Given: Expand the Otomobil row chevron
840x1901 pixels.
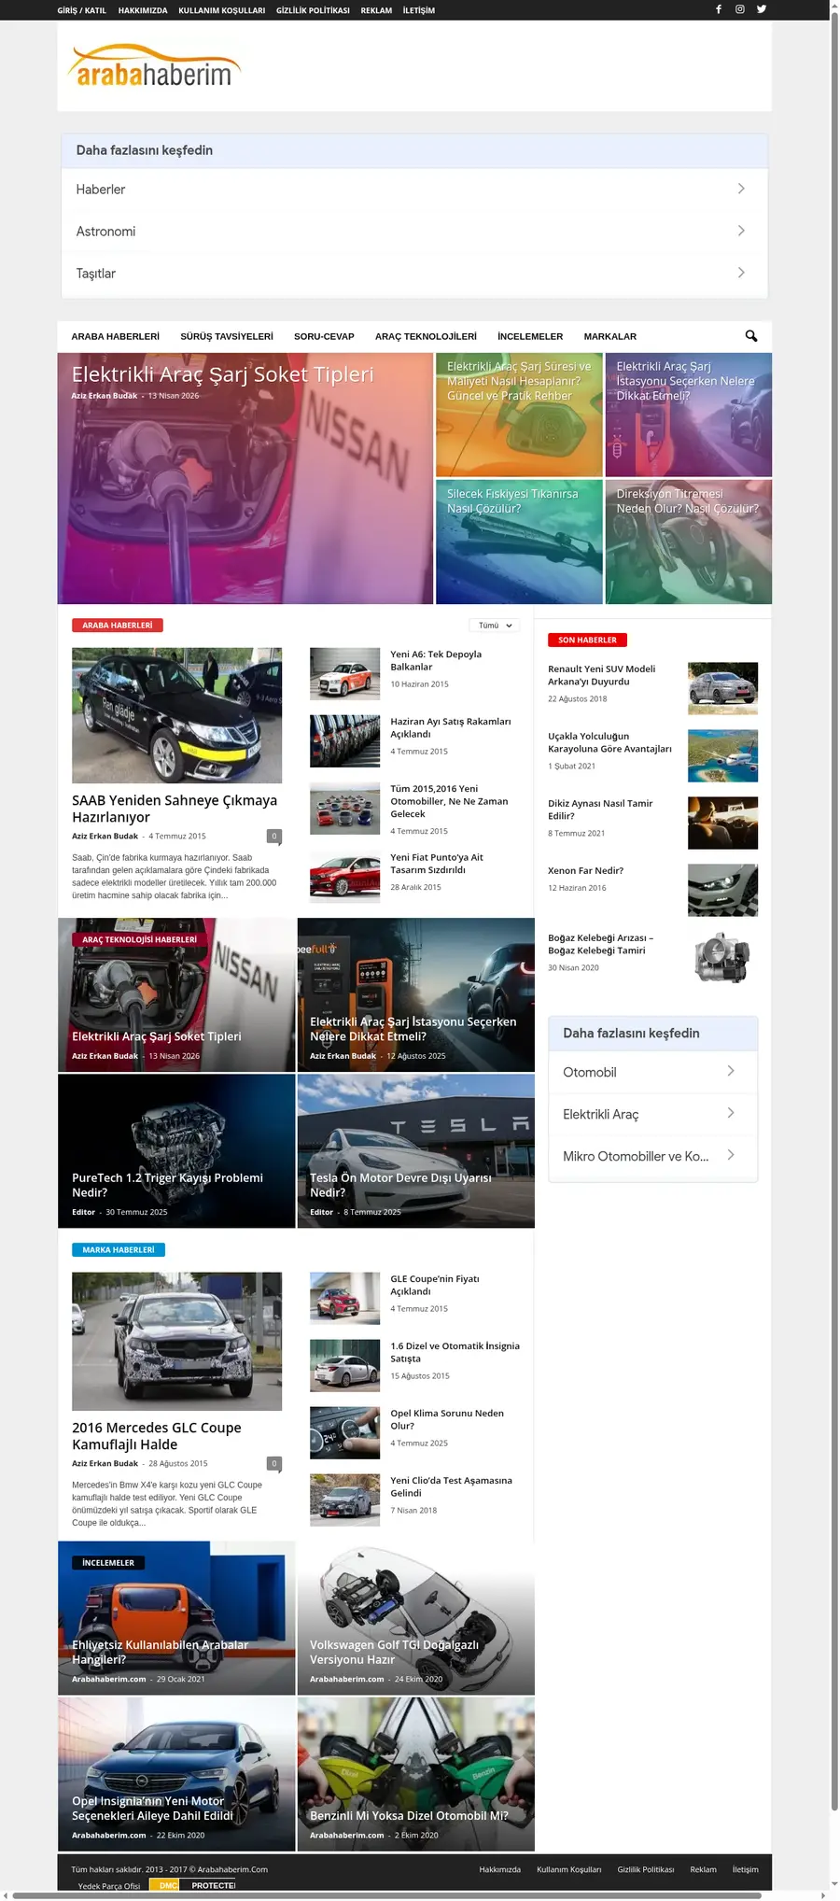Looking at the screenshot, I should [731, 1071].
